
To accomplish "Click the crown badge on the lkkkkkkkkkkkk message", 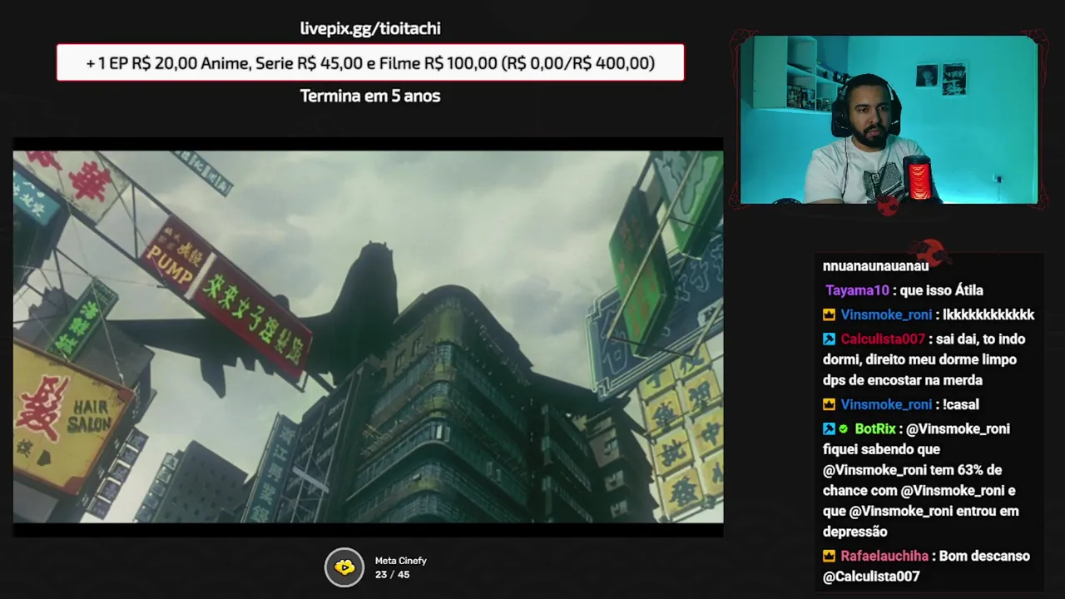I will point(829,314).
